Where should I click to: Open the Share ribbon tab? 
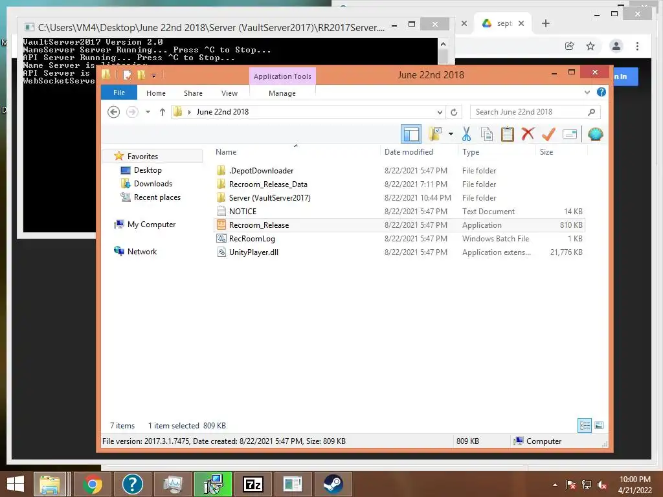[x=193, y=93]
